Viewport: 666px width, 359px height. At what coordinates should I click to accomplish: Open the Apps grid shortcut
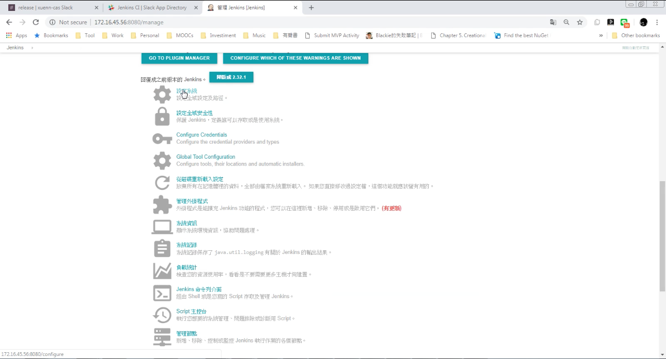point(17,35)
